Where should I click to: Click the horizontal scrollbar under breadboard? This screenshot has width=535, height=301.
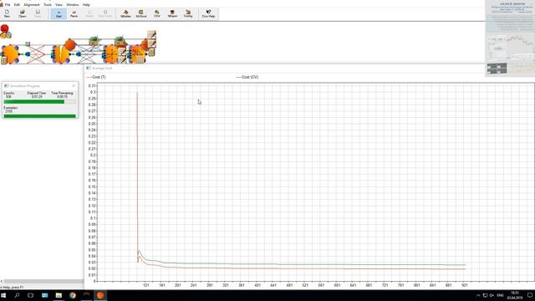click(x=43, y=282)
